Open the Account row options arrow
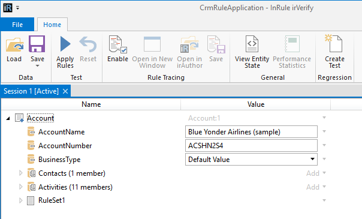362x219 pixels. [x=324, y=118]
